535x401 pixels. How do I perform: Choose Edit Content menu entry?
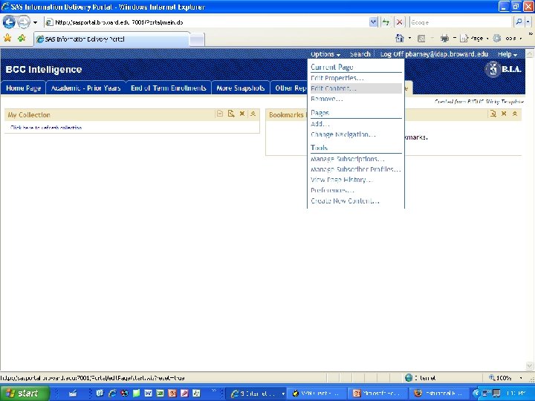(355, 88)
